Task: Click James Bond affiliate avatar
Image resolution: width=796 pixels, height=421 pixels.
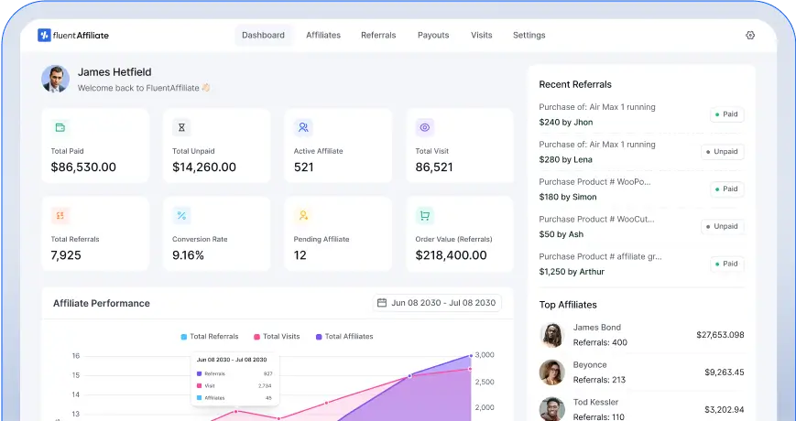Action: click(551, 335)
